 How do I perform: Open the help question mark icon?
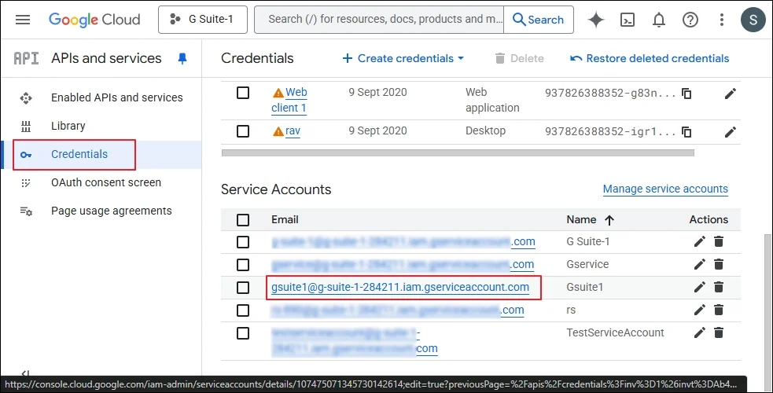point(690,20)
